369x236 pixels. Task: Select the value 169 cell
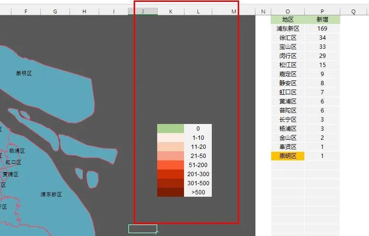322,28
